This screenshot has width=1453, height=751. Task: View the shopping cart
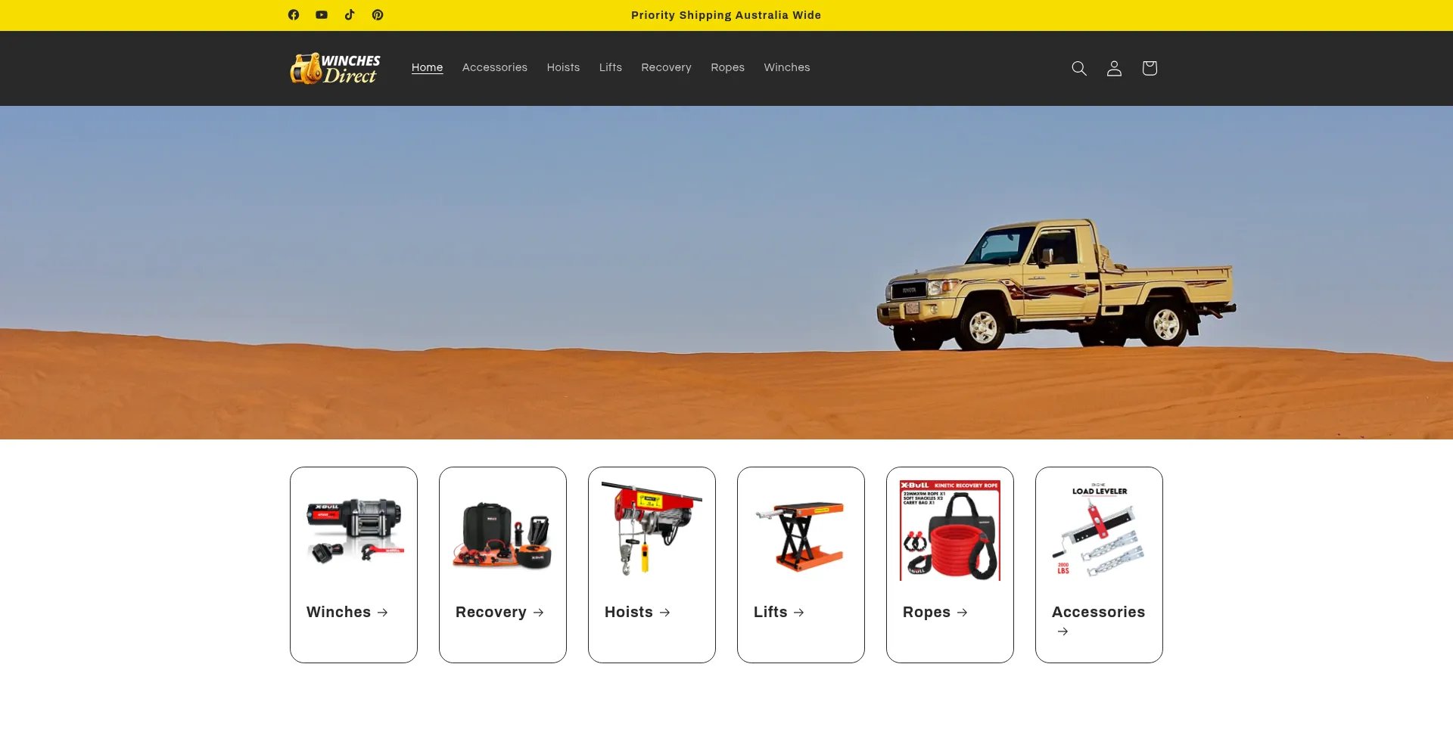[1150, 68]
